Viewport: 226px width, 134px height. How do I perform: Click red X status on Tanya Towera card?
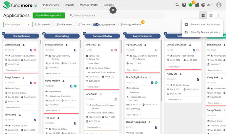click(x=35, y=83)
